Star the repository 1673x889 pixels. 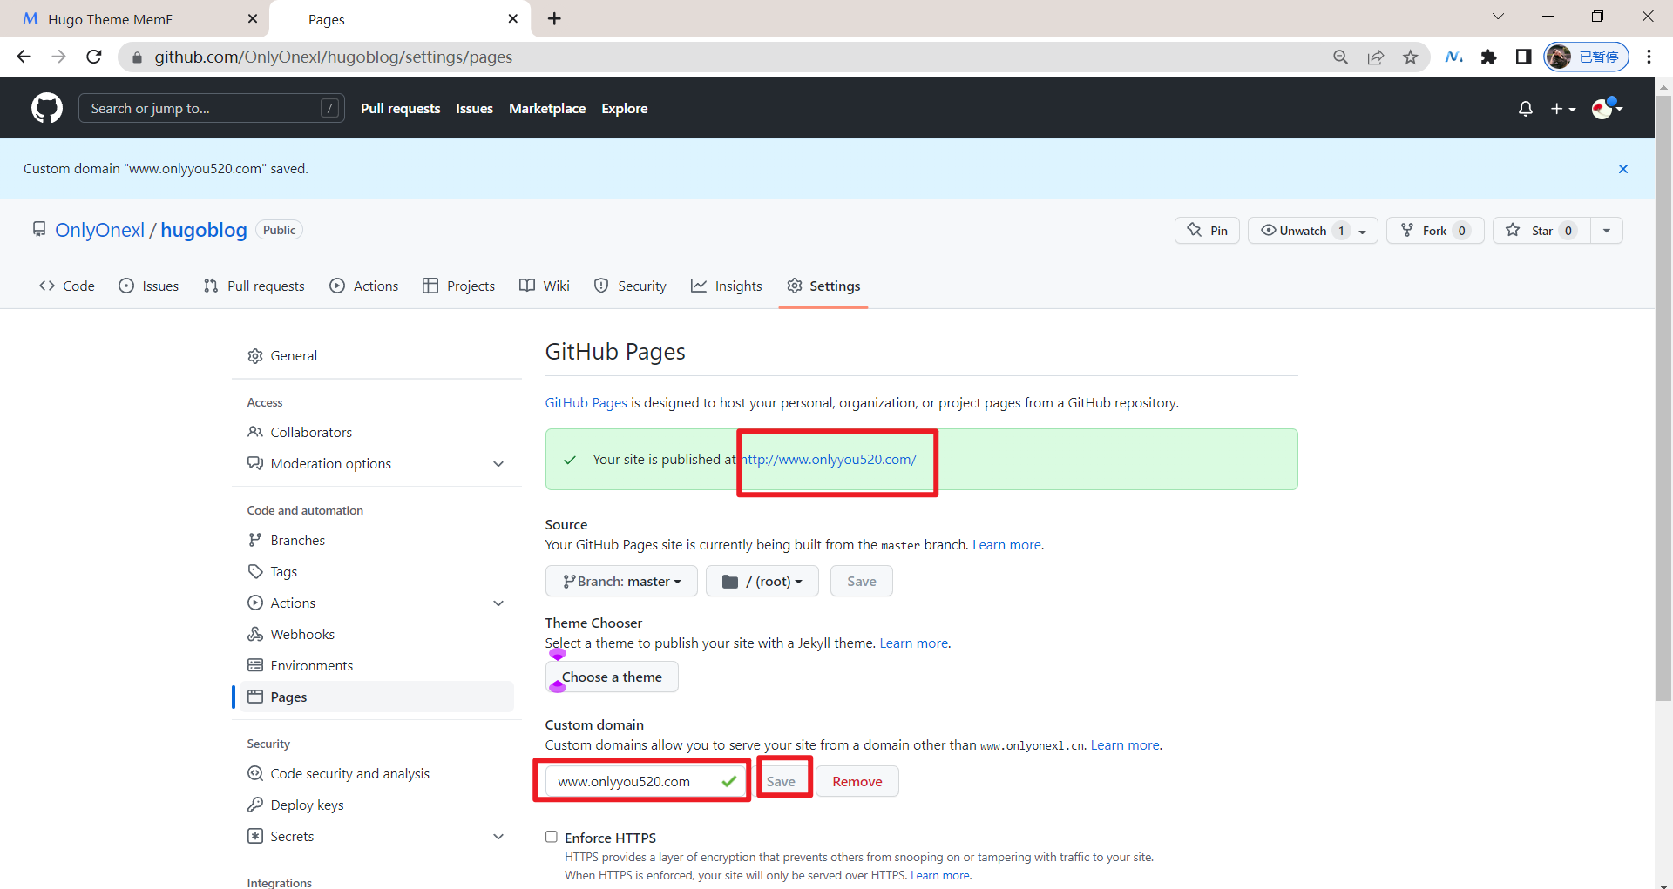[1541, 231]
